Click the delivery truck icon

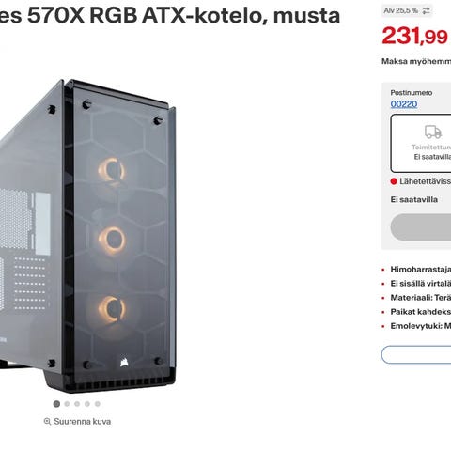[x=433, y=132]
